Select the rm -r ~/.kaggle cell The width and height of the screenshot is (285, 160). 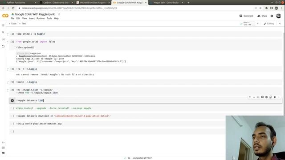point(146,69)
